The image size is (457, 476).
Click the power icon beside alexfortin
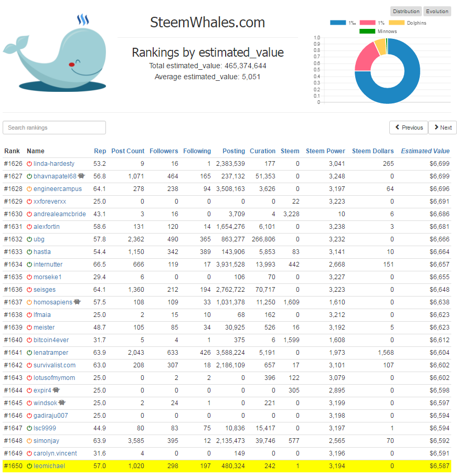click(x=29, y=227)
